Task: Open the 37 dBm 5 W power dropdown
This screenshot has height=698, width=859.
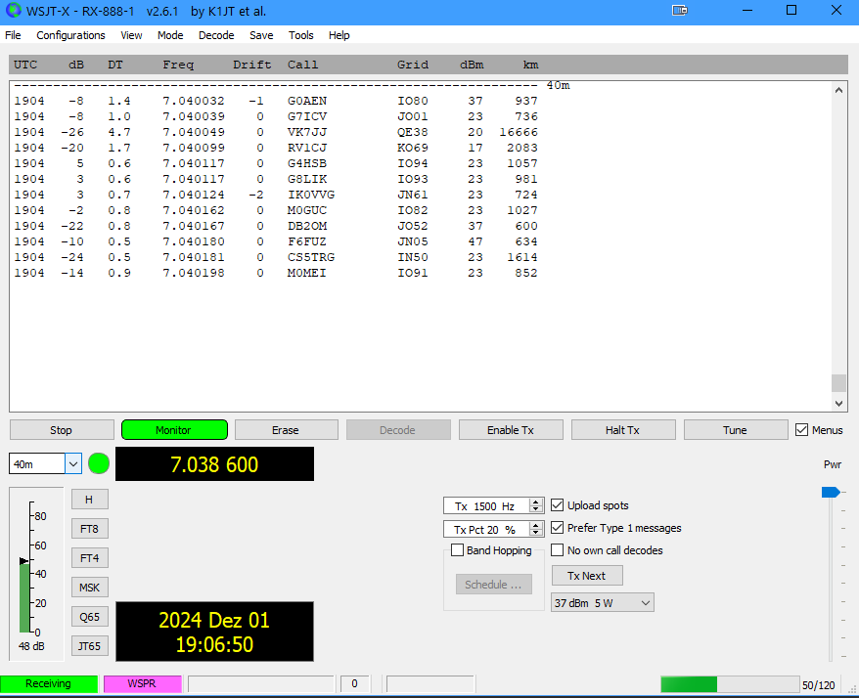Action: tap(603, 603)
